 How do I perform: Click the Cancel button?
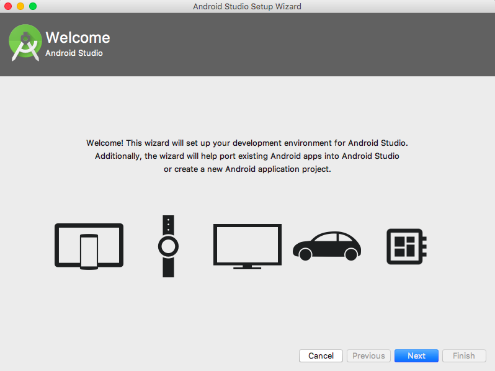pyautogui.click(x=321, y=356)
